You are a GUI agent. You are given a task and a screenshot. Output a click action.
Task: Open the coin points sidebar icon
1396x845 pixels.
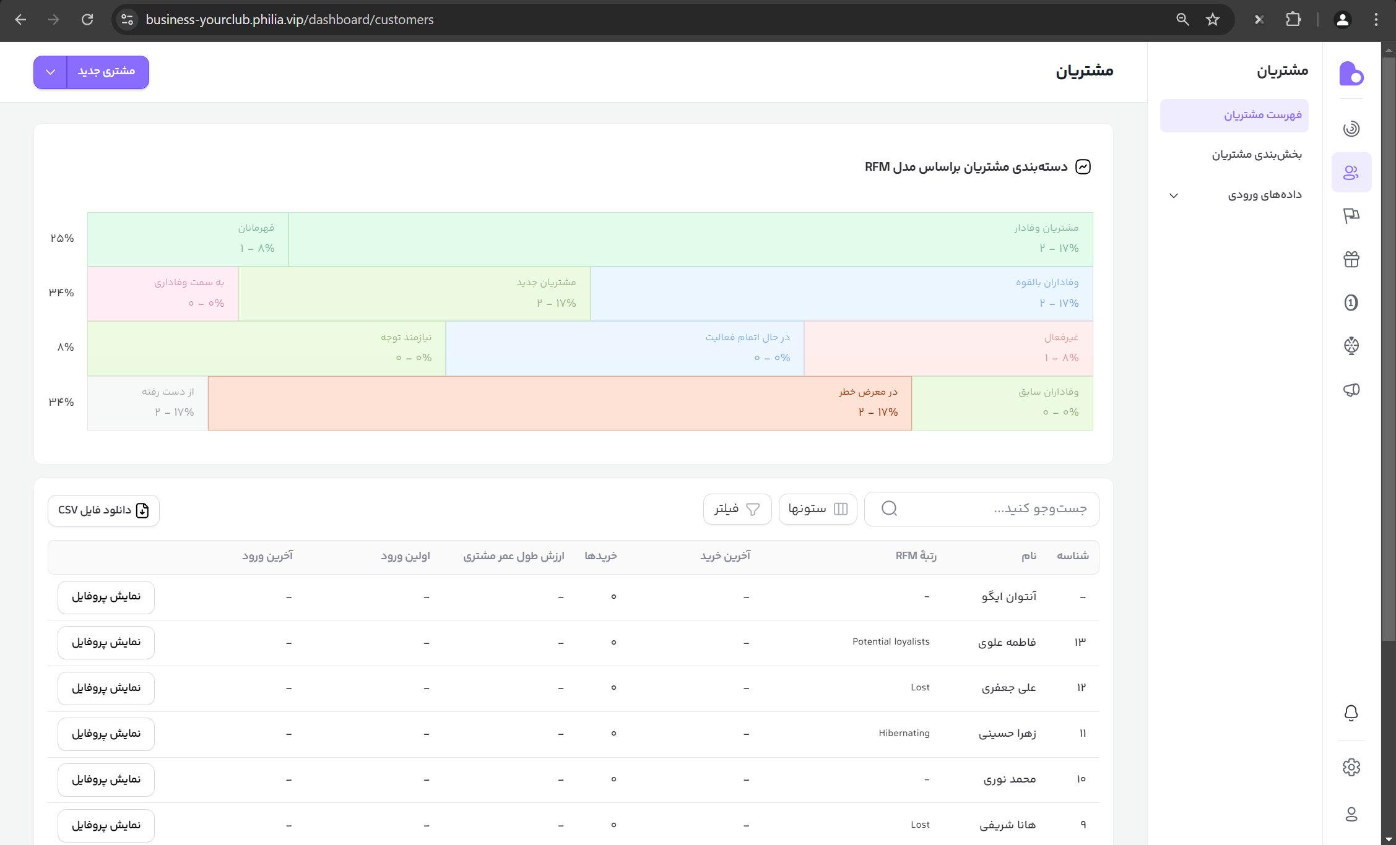(x=1351, y=302)
